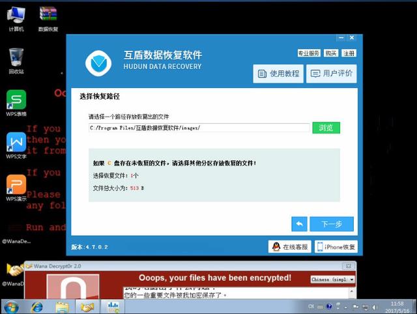The image size is (417, 314).
Task: Launch Internet Explorer from taskbar
Action: point(36,307)
